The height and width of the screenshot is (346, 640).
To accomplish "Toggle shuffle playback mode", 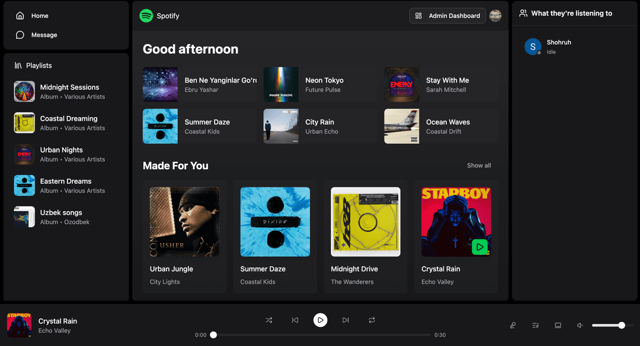I will [x=269, y=320].
